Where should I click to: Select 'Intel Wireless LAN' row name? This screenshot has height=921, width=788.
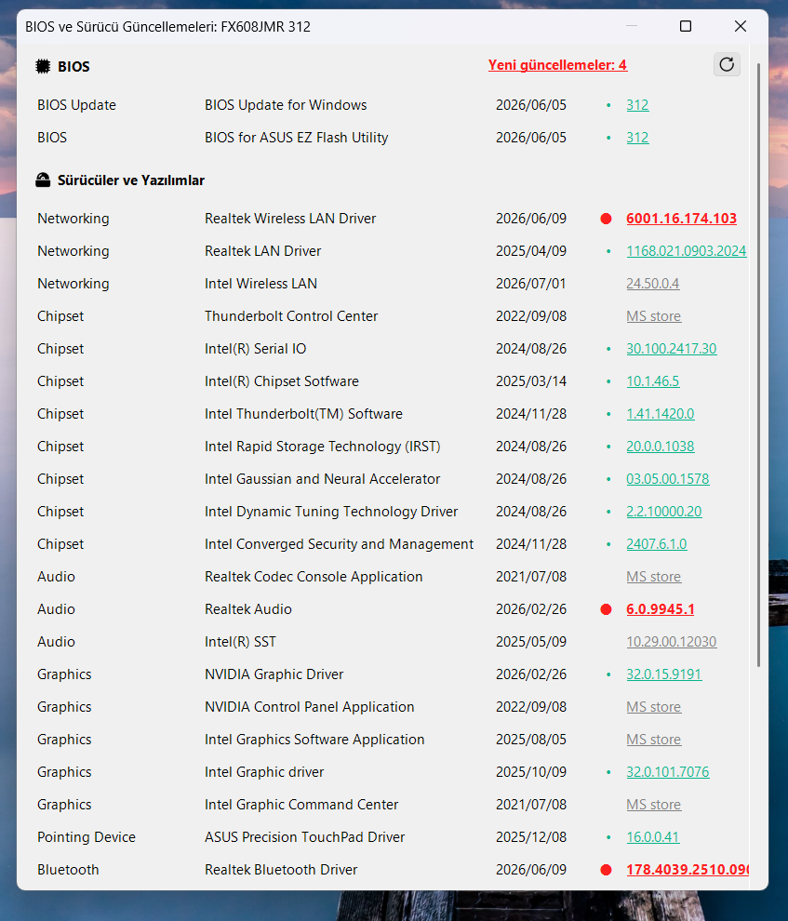tap(260, 284)
